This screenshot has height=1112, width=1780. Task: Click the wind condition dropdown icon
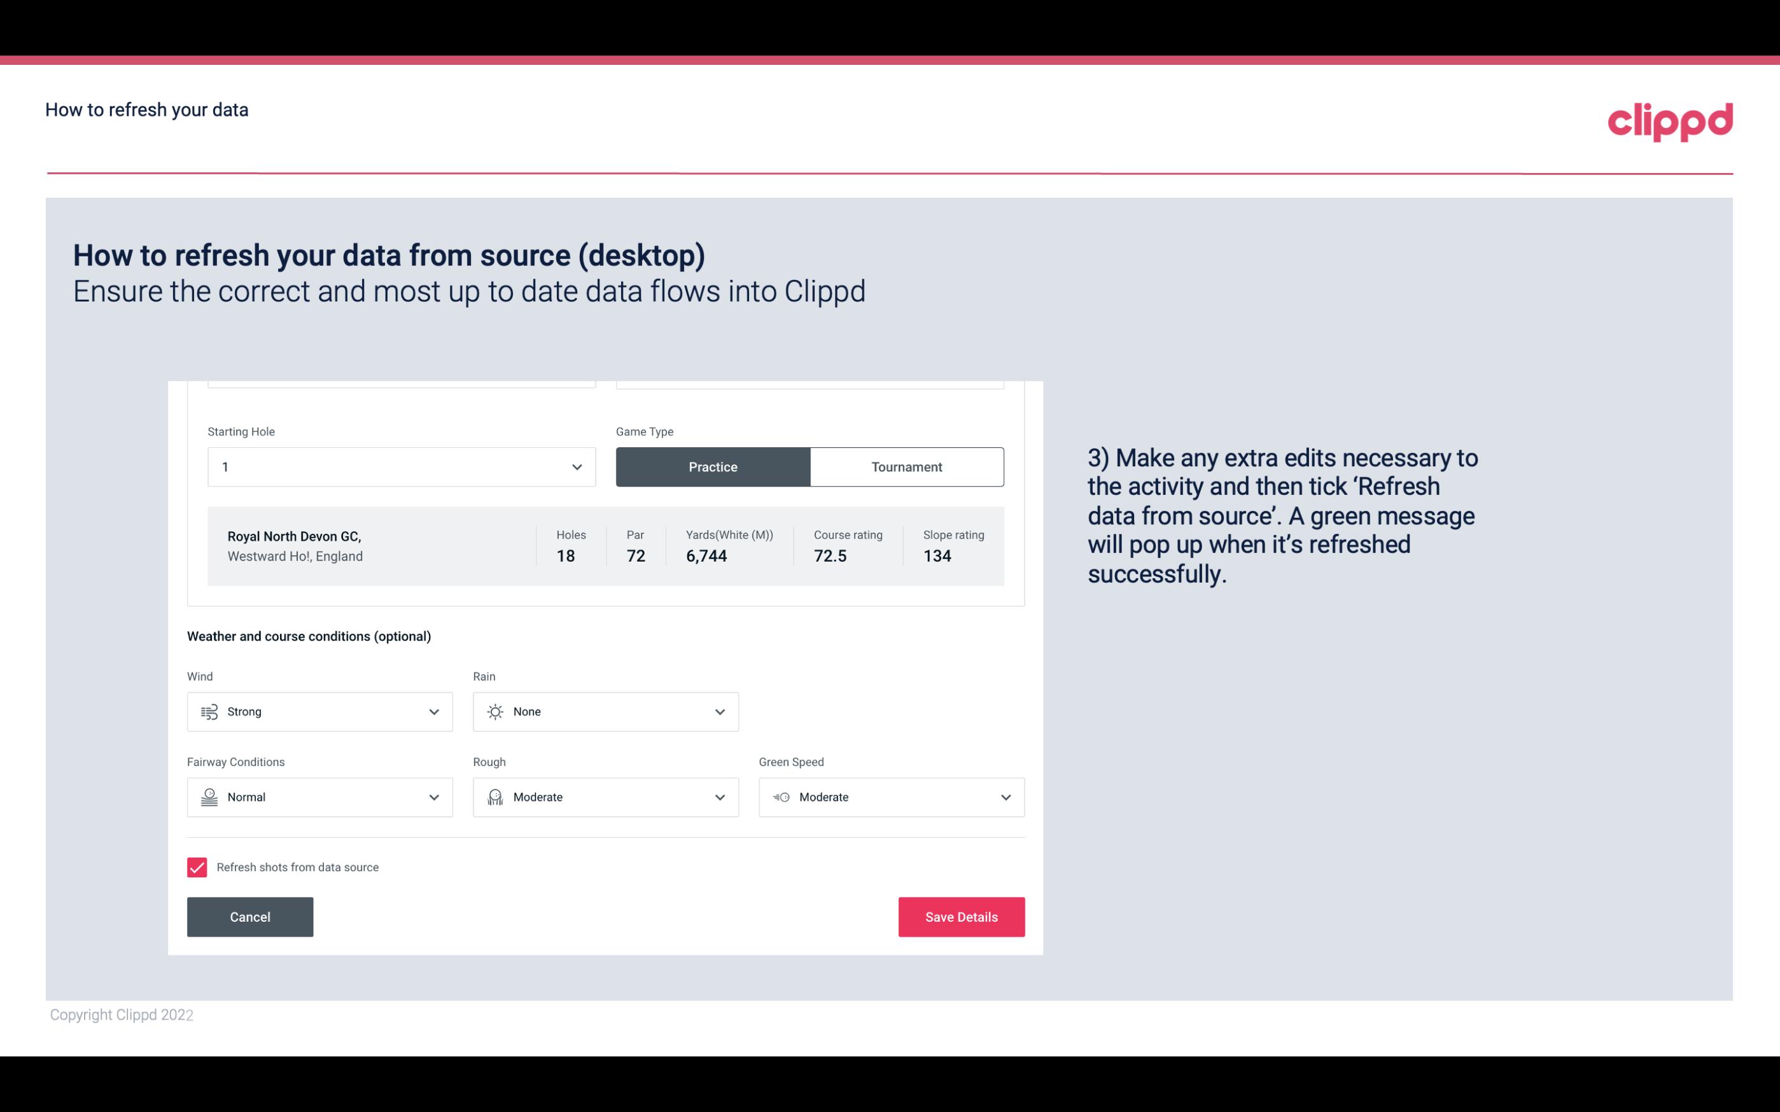(433, 711)
